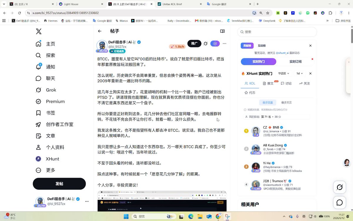The image size is (353, 221).
Task: Select 最多流量 sort option
Action: click(x=268, y=103)
